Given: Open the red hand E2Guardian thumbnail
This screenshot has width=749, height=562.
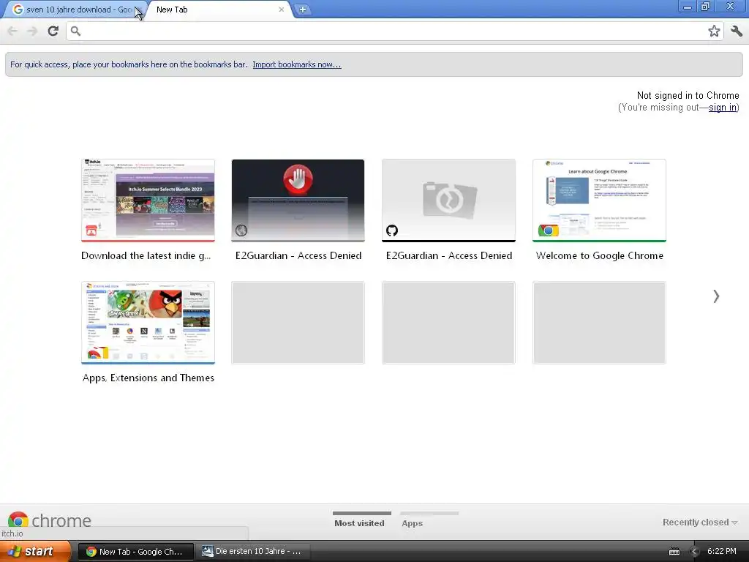Looking at the screenshot, I should pos(298,201).
